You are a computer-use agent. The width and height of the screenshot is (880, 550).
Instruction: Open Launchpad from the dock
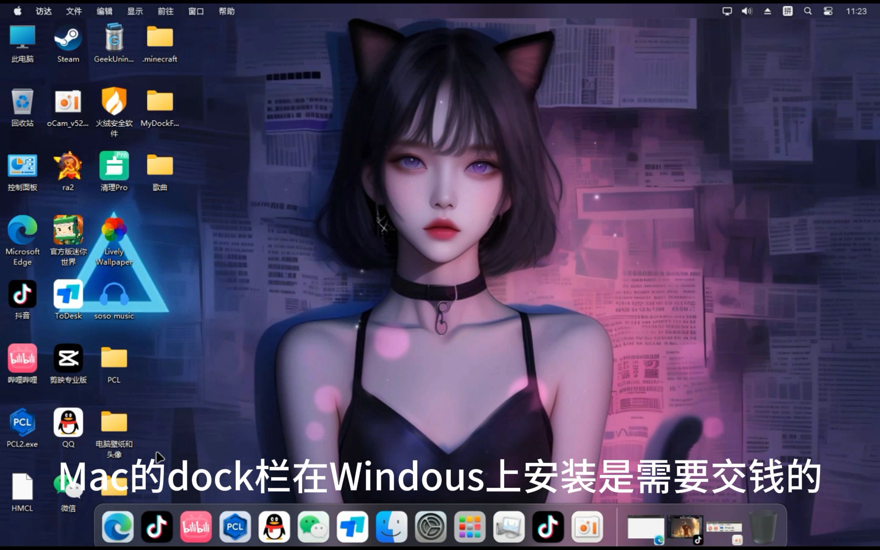coord(470,527)
